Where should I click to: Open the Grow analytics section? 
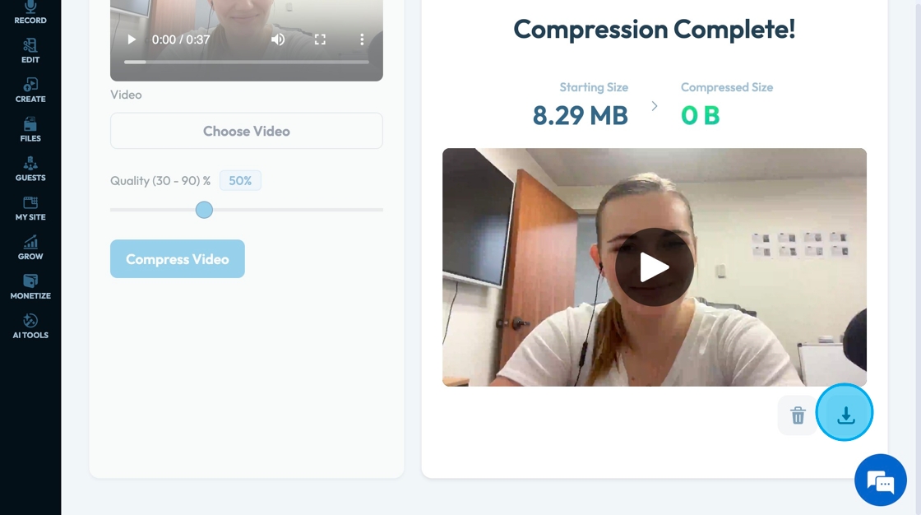30,248
